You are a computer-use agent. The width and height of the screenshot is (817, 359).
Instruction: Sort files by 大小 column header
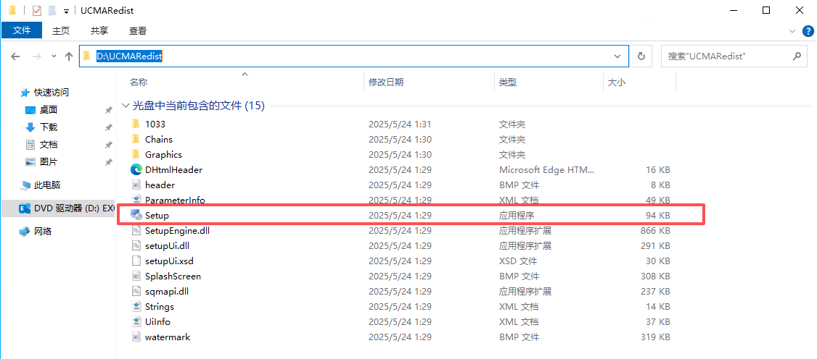616,83
